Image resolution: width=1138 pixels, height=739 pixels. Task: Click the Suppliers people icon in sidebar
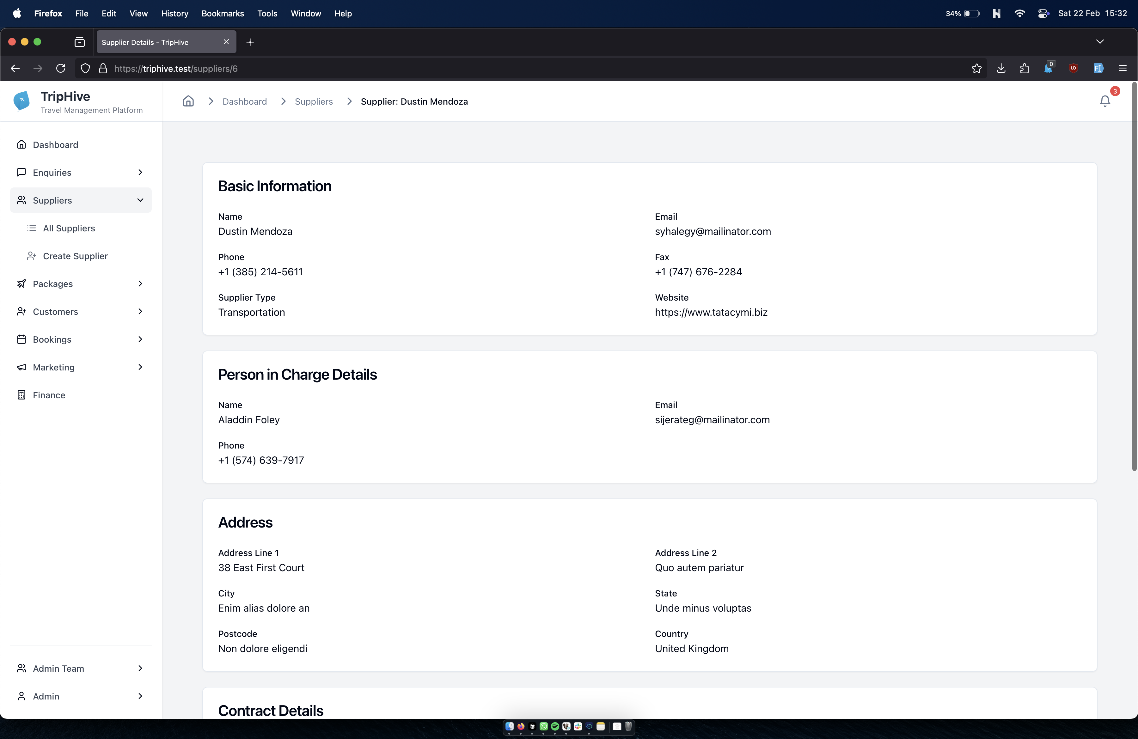tap(21, 200)
